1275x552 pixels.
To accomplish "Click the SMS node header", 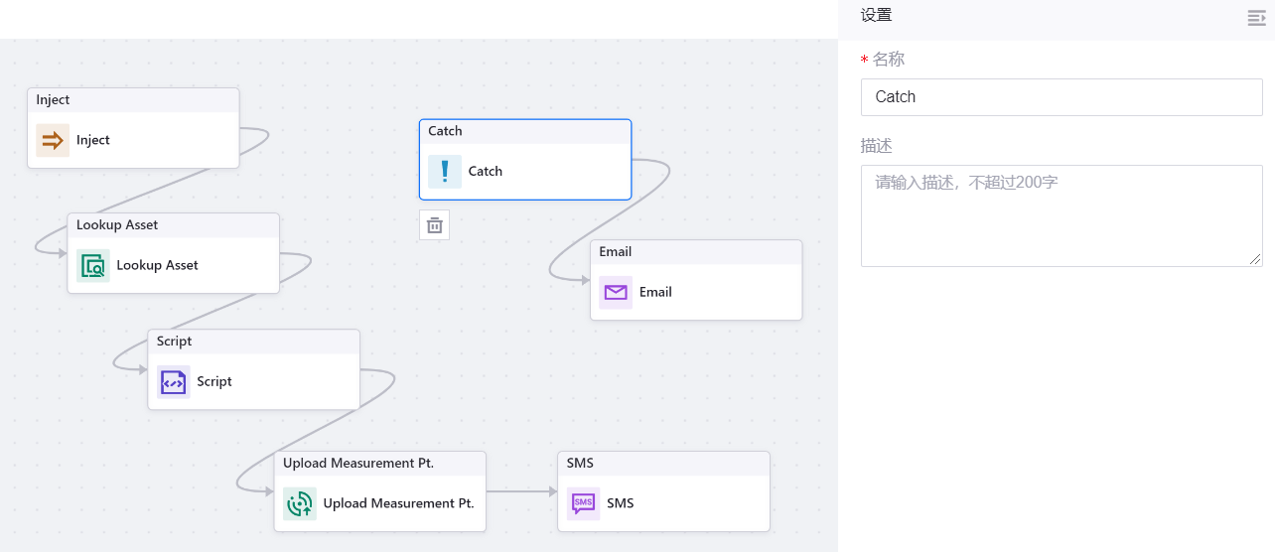I will click(662, 464).
